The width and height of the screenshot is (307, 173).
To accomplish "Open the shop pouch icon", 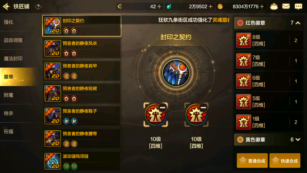I will [274, 7].
